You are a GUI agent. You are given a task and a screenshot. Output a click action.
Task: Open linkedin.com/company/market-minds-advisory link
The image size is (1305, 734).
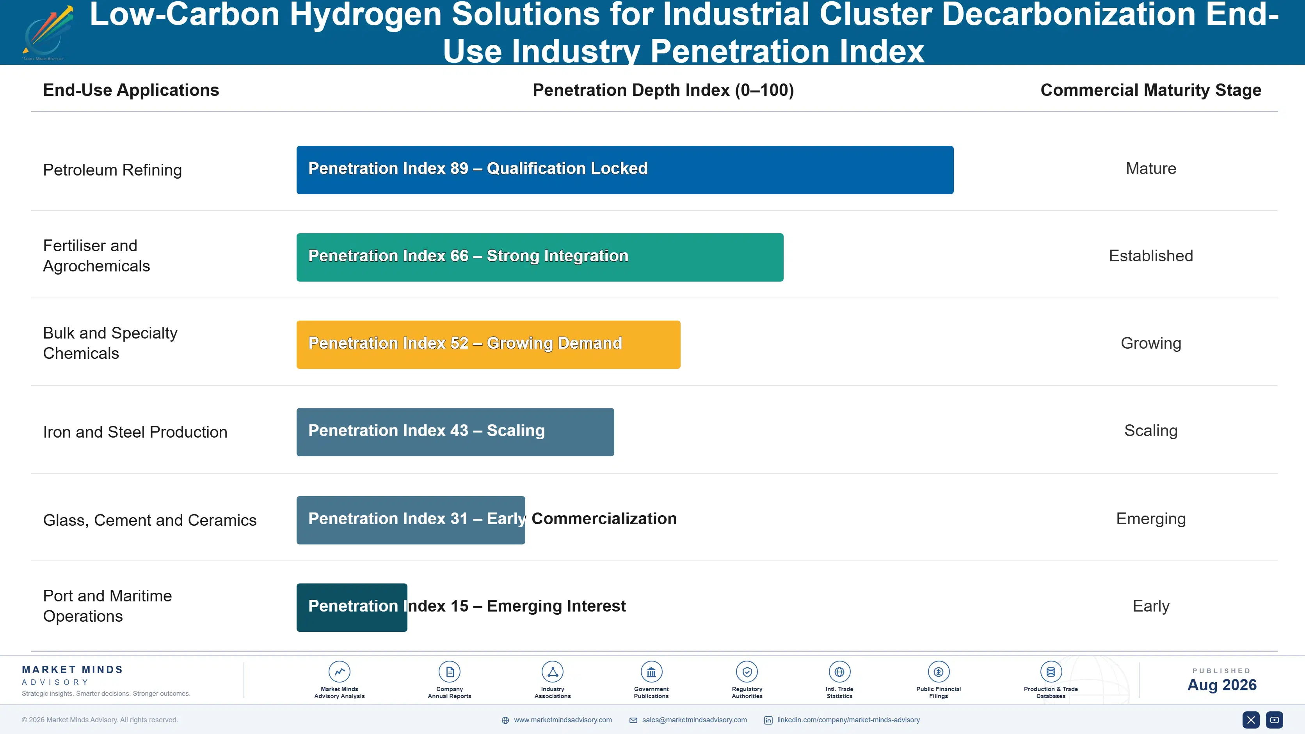pyautogui.click(x=848, y=720)
